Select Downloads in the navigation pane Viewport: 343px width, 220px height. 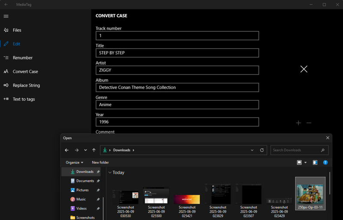point(82,172)
